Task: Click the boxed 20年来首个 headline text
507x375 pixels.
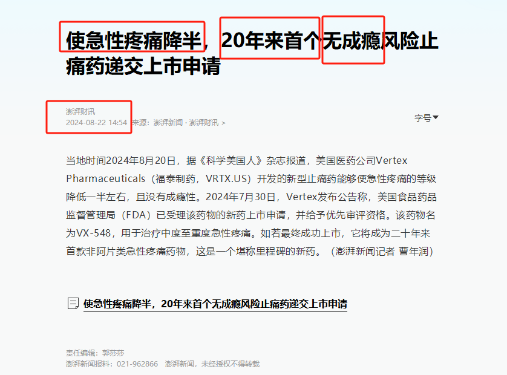Action: (x=270, y=41)
